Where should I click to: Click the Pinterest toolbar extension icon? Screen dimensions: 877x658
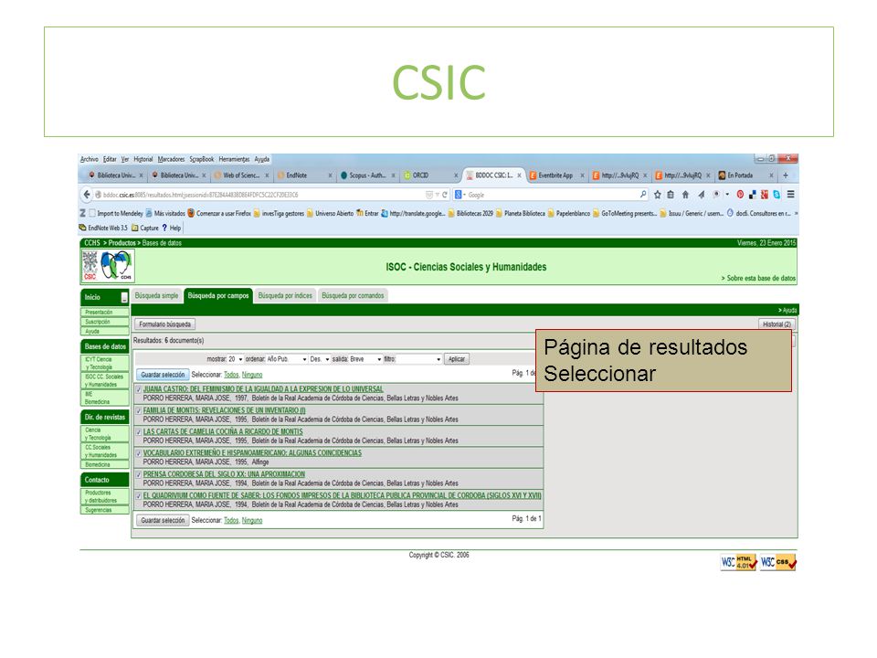(740, 195)
